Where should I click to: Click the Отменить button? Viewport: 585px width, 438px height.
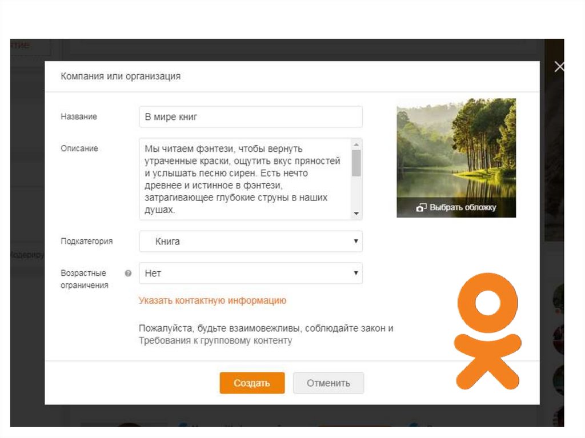tap(328, 383)
